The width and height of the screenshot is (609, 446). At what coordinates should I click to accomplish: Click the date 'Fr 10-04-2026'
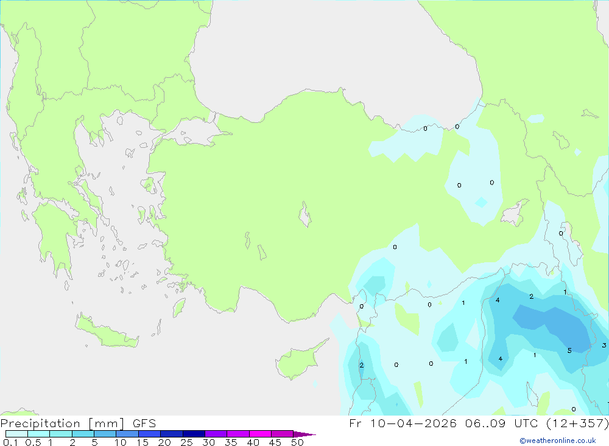(403, 423)
